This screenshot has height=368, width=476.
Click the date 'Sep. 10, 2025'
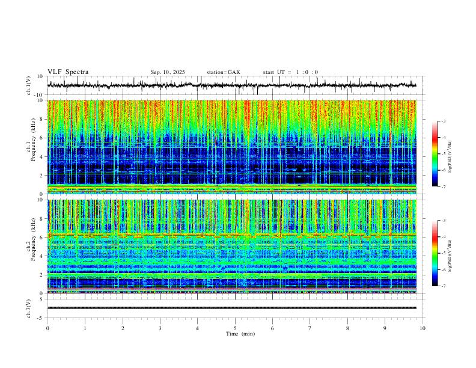168,72
